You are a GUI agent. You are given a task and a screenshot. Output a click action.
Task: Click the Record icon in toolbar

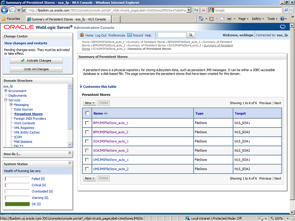click(x=130, y=35)
